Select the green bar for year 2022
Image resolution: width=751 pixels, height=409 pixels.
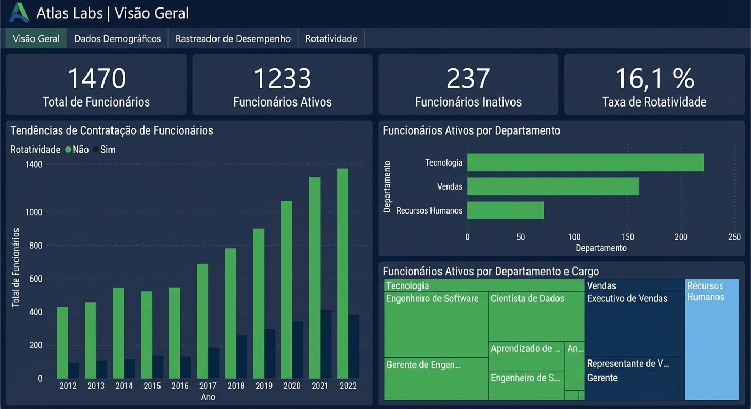[x=342, y=274]
